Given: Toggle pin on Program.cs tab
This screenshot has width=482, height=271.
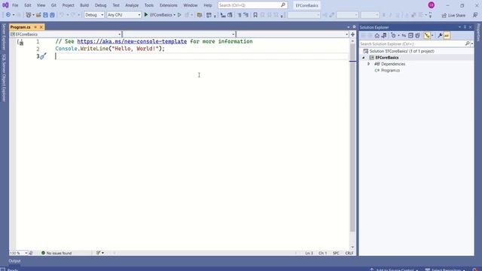Looking at the screenshot, I should coord(35,27).
